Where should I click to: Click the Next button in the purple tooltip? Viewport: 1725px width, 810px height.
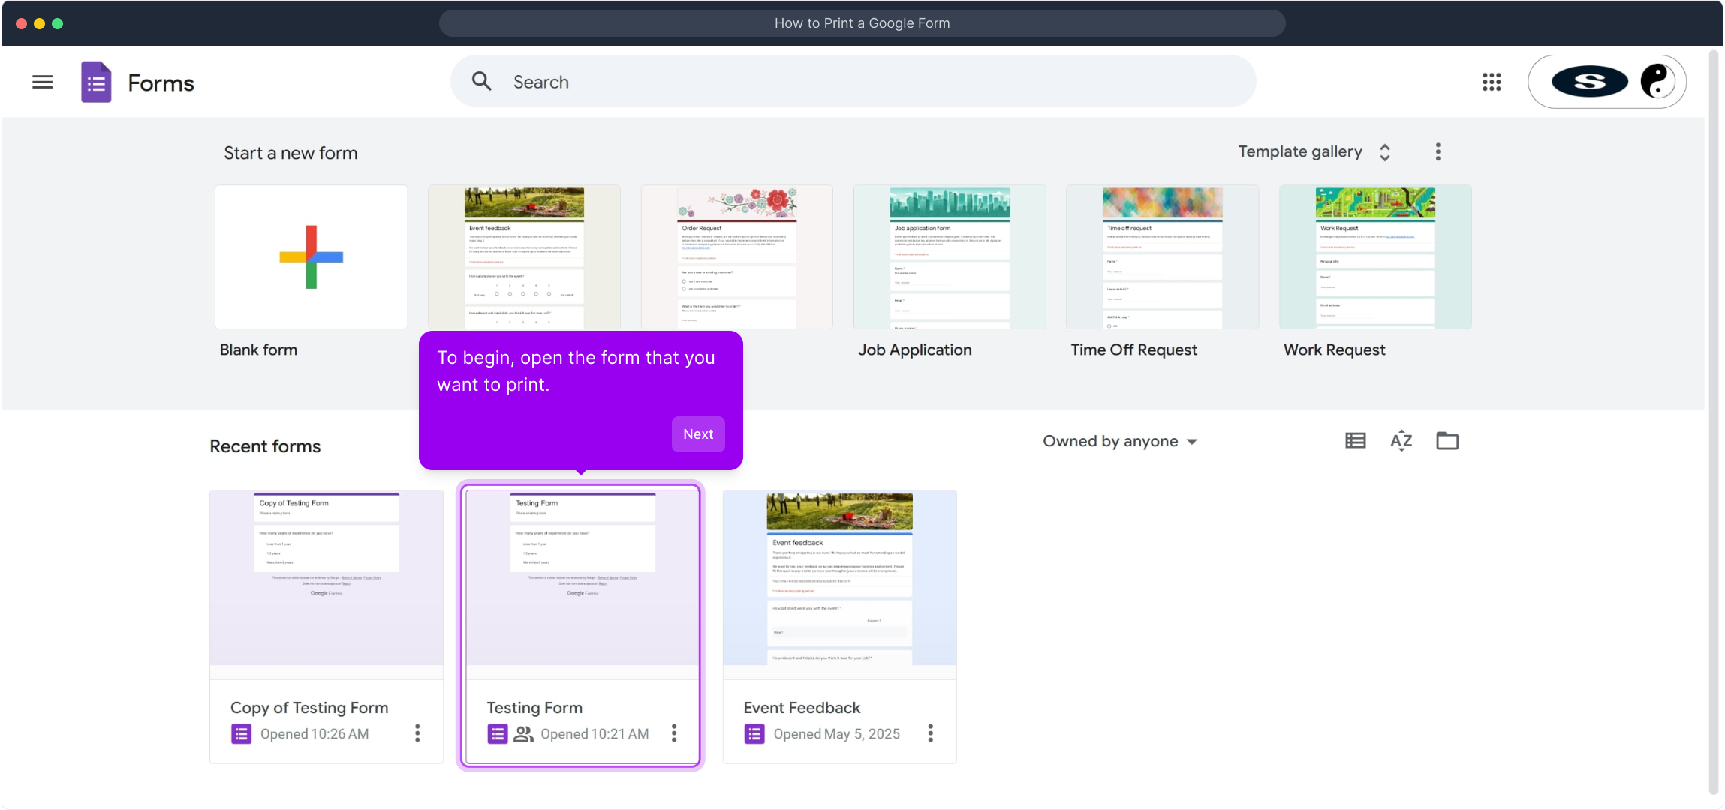click(x=698, y=434)
